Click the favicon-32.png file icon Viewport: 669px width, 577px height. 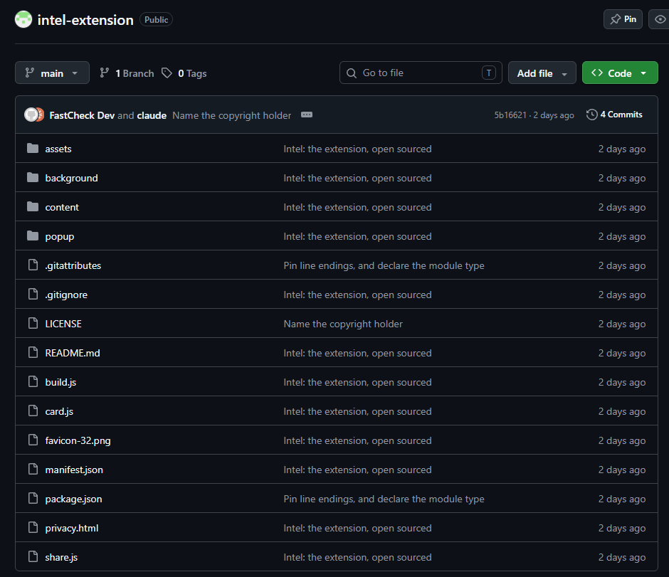pyautogui.click(x=33, y=440)
